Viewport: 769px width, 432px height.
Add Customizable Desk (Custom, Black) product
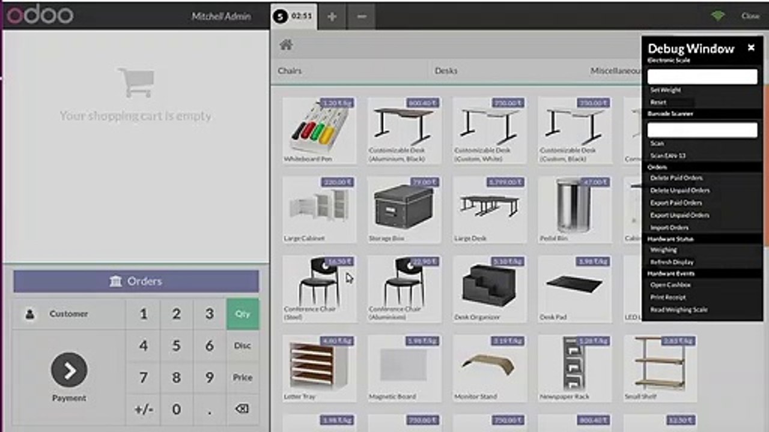point(575,131)
